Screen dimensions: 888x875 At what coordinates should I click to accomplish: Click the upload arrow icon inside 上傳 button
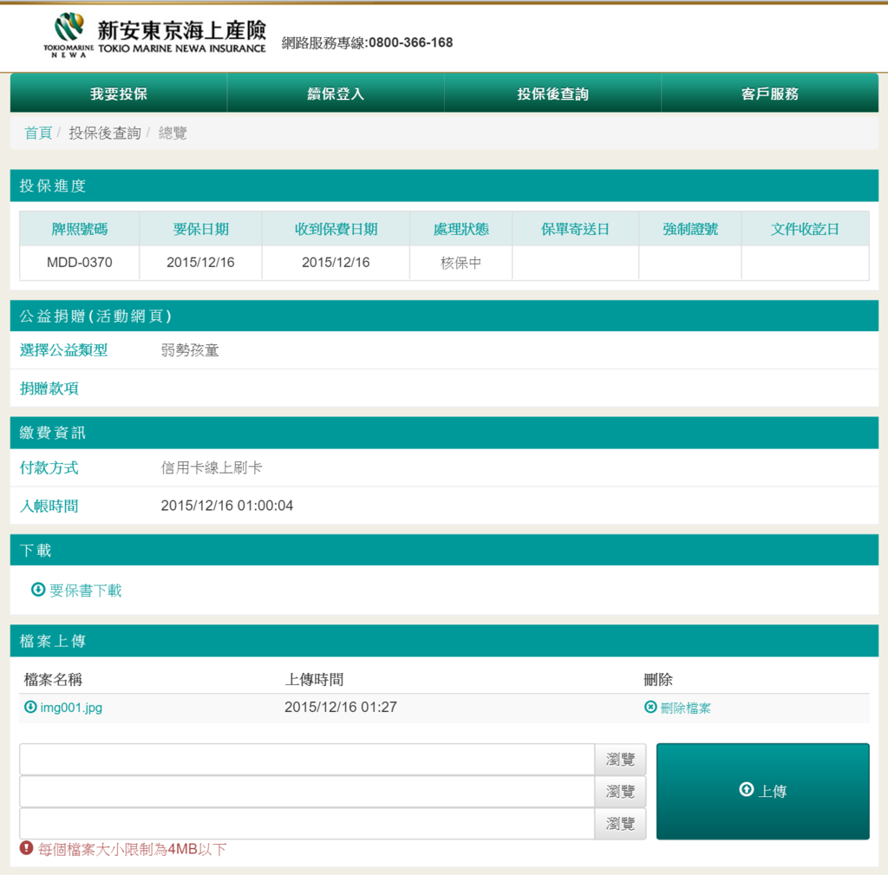pos(746,789)
